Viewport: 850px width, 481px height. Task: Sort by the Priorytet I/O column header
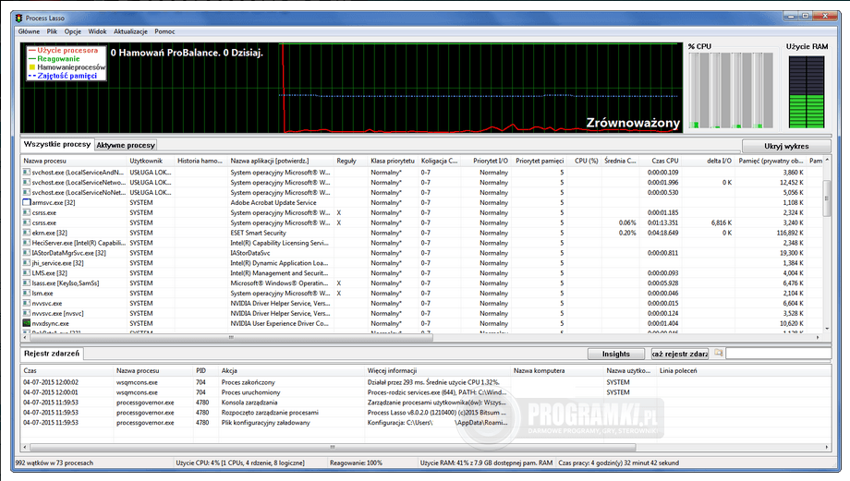(x=485, y=161)
